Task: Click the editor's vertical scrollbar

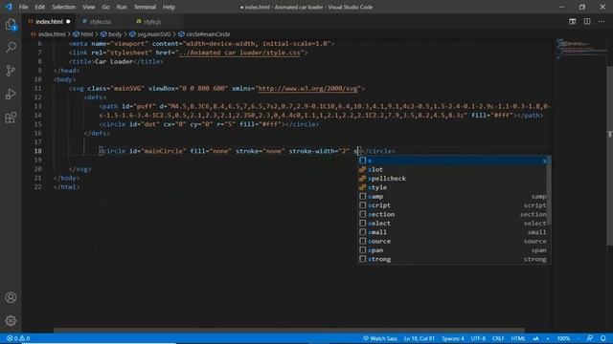Action: tap(609, 156)
